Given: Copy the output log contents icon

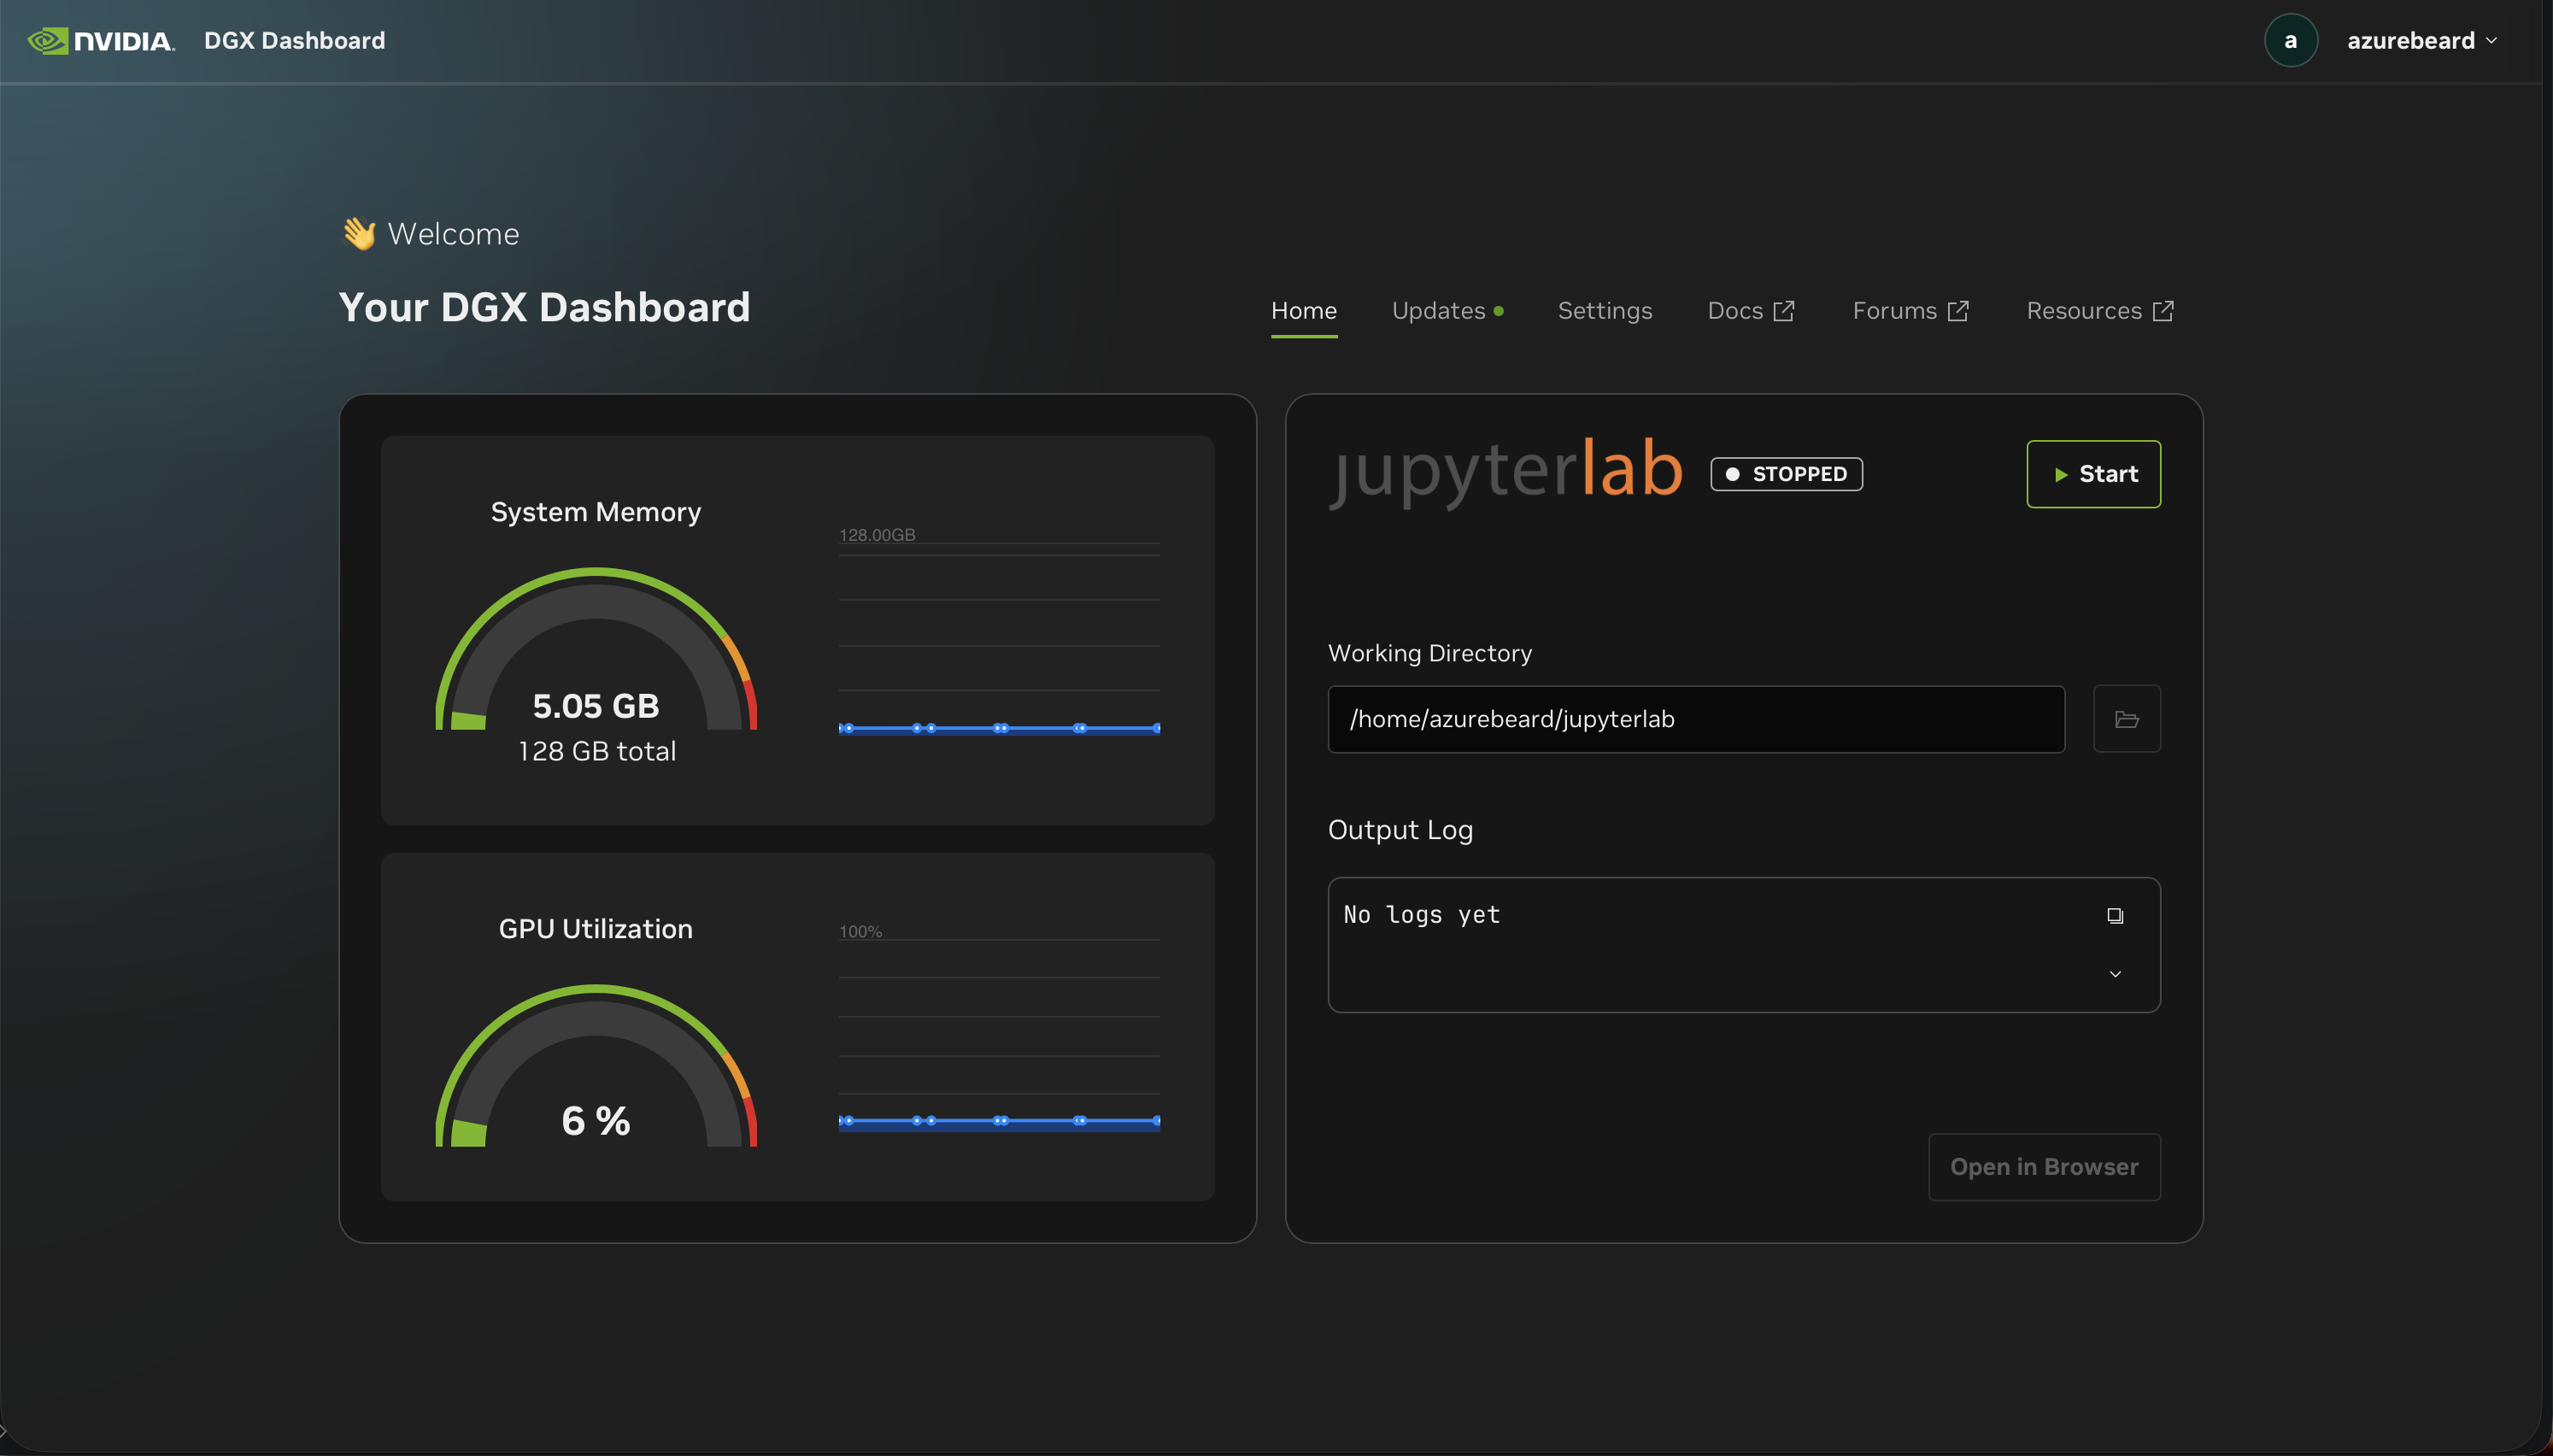Looking at the screenshot, I should [x=2116, y=915].
